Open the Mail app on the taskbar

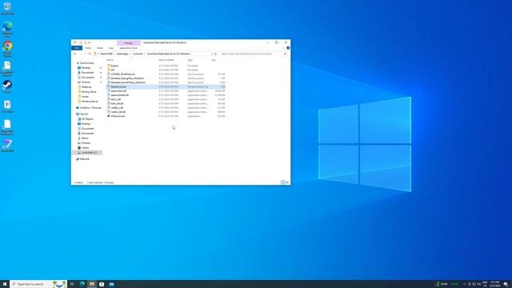pos(111,284)
